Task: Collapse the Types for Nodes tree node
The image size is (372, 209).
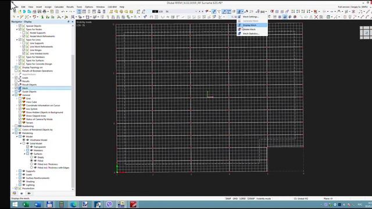Action: (17, 30)
